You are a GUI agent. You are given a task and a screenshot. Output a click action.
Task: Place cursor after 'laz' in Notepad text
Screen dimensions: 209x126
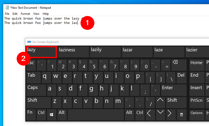coord(78,23)
